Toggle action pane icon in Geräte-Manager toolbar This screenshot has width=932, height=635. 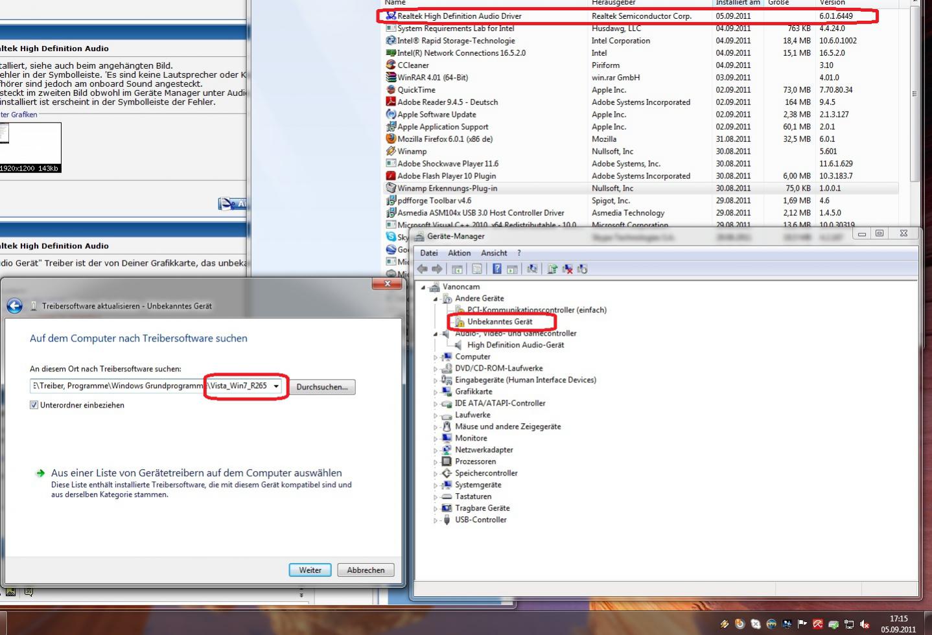(512, 269)
